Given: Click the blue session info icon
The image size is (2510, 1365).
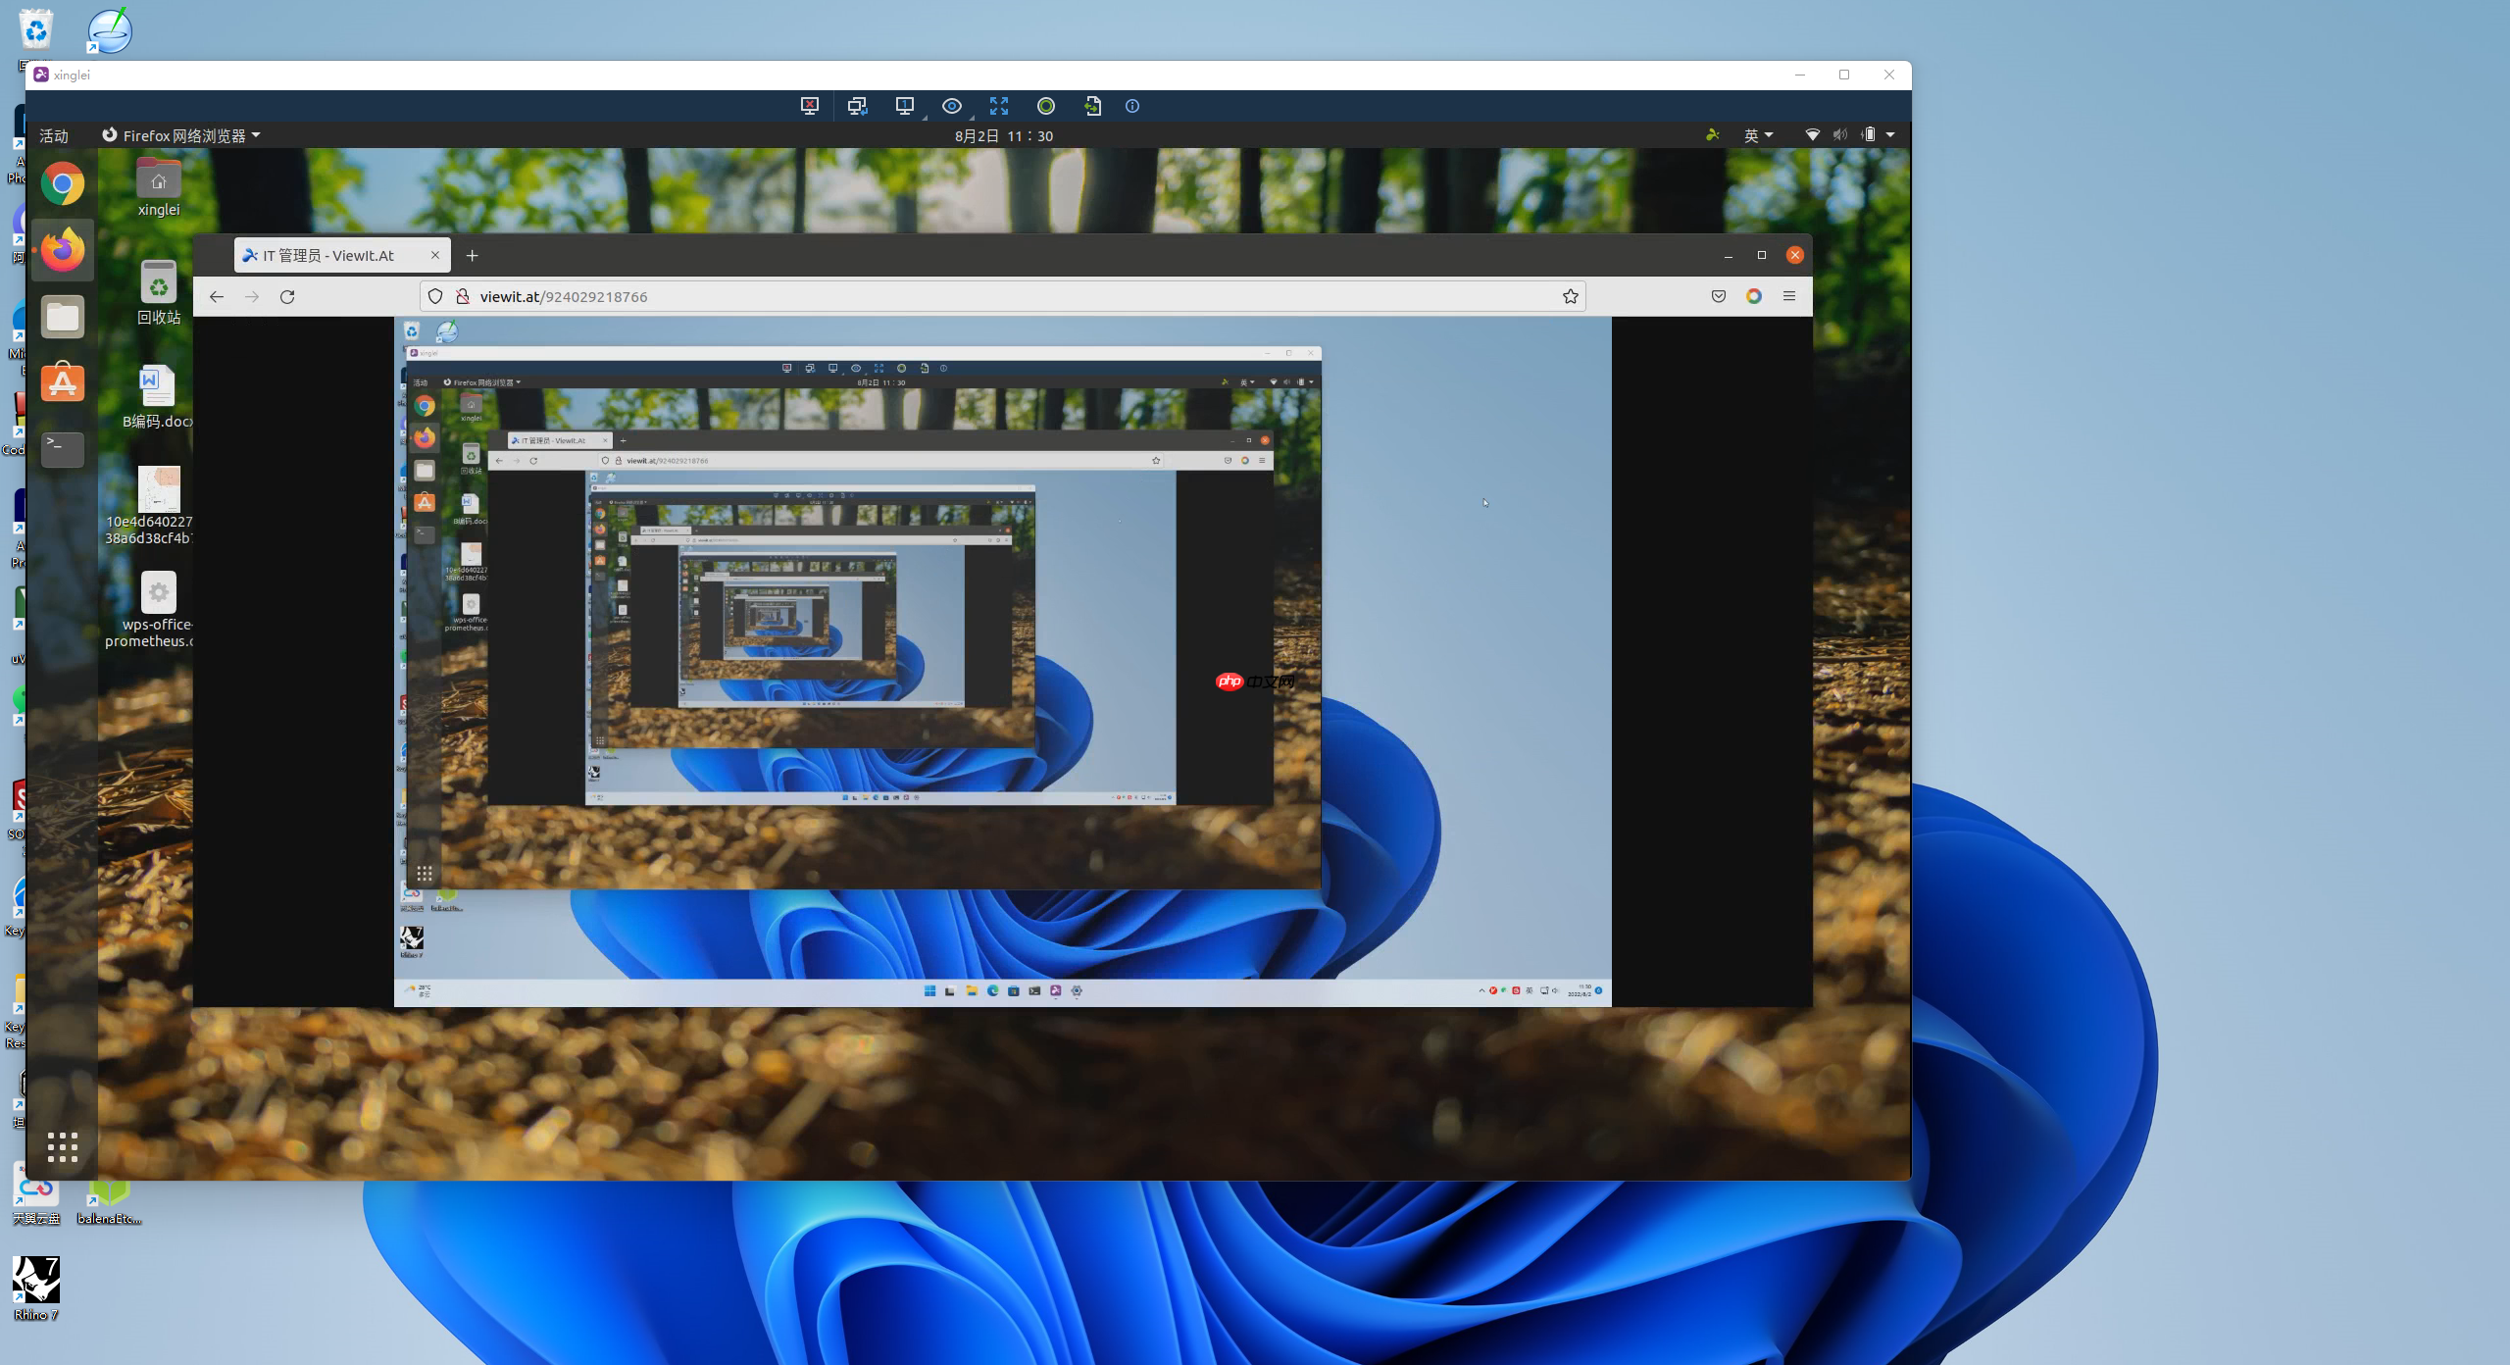Looking at the screenshot, I should 1132,106.
